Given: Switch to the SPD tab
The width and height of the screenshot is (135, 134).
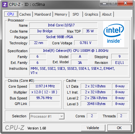Looking at the screenshot, I should pyautogui.click(x=76, y=14).
